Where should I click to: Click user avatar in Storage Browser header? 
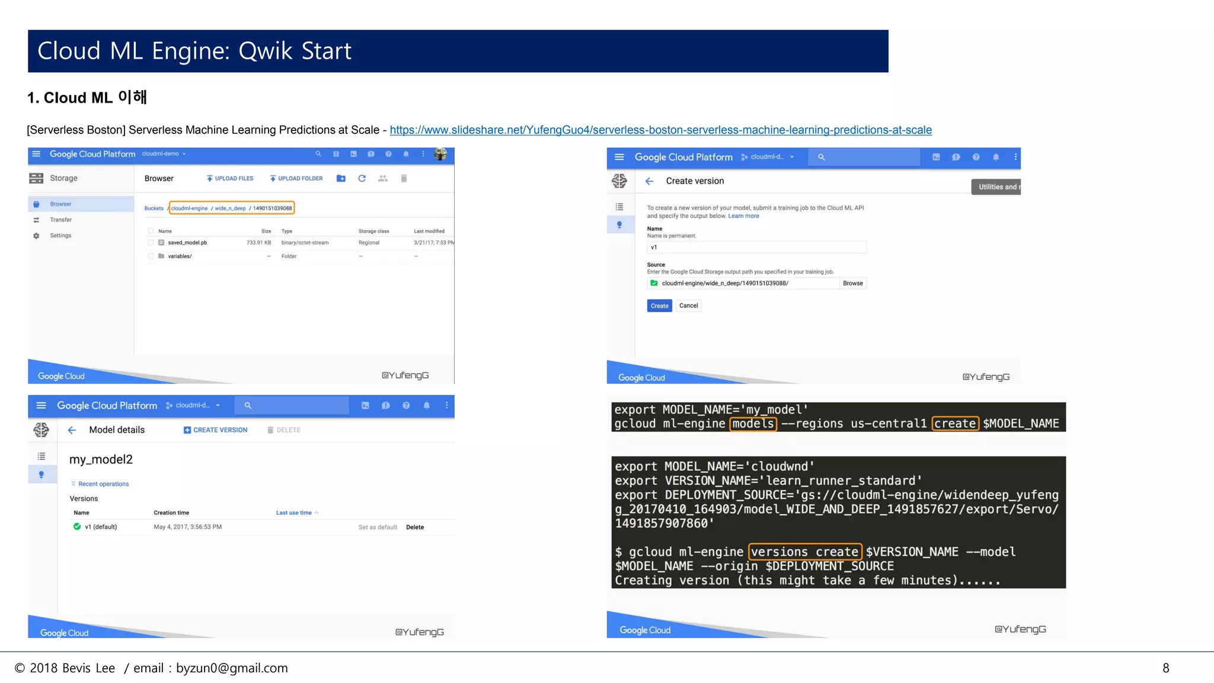coord(440,154)
